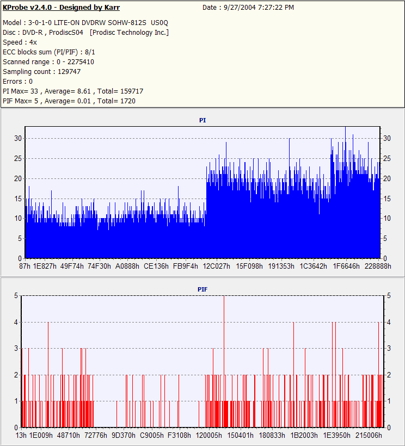Click the PI chart title
This screenshot has width=405, height=446.
pyautogui.click(x=202, y=120)
